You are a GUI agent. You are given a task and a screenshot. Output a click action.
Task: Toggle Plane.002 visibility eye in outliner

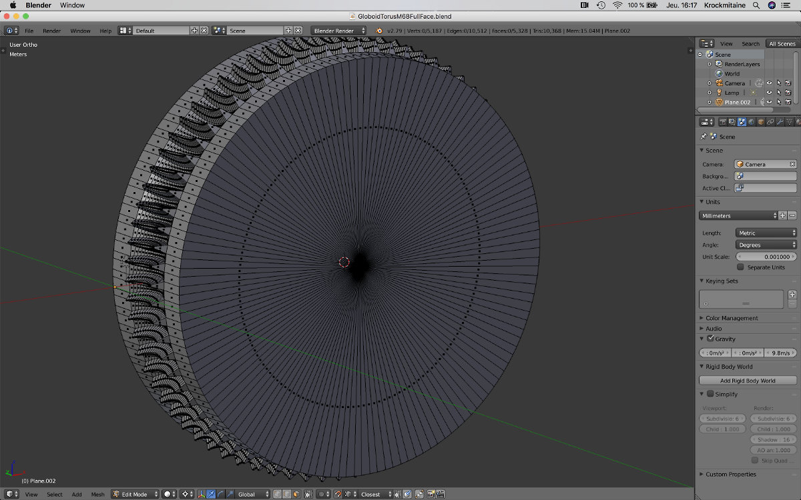(x=769, y=102)
